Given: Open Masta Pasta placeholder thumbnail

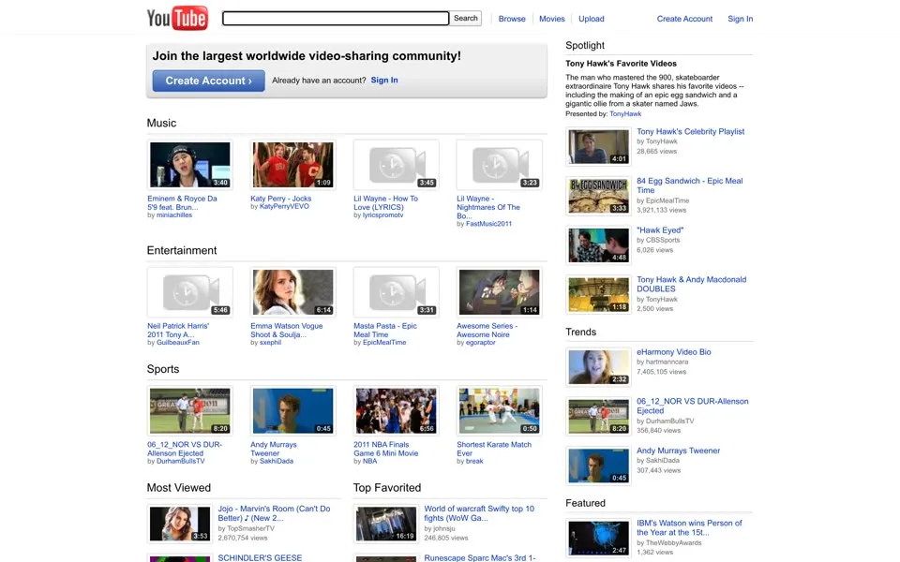Looking at the screenshot, I should click(x=396, y=292).
